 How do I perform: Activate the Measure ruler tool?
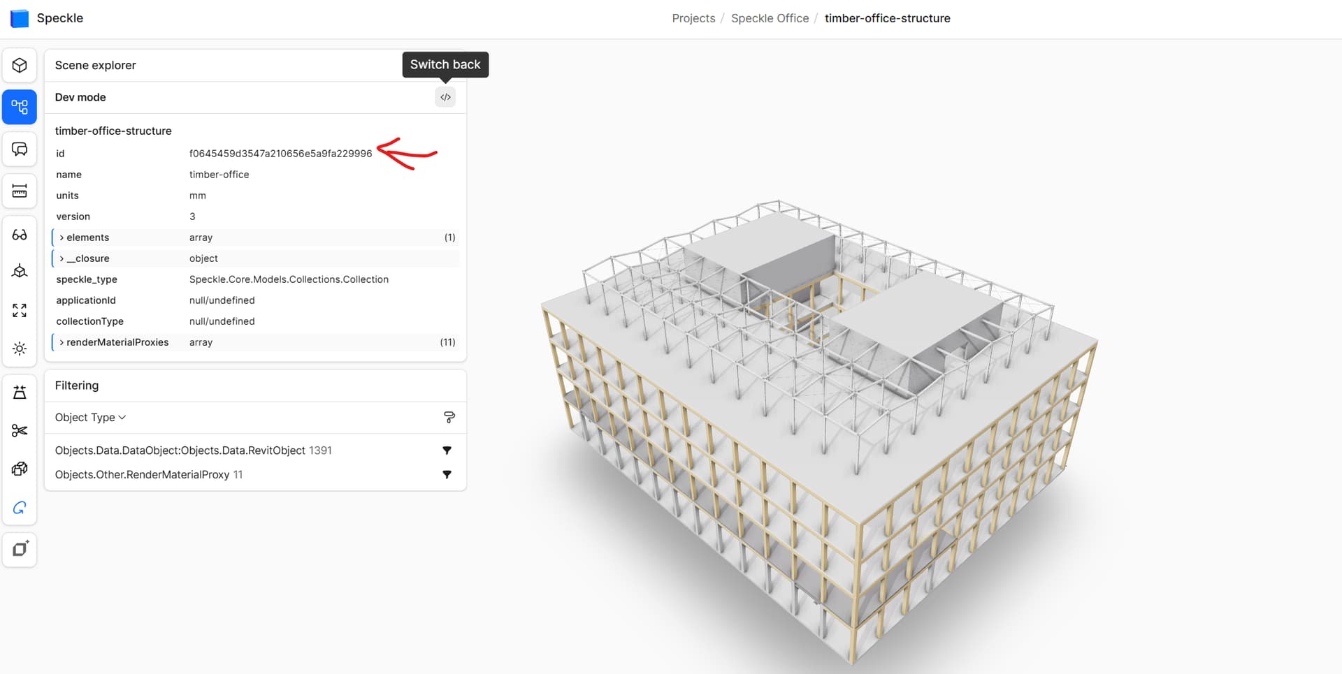pos(20,191)
